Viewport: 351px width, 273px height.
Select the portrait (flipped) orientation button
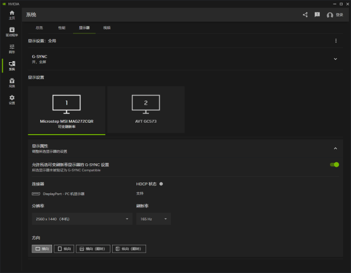(129, 249)
